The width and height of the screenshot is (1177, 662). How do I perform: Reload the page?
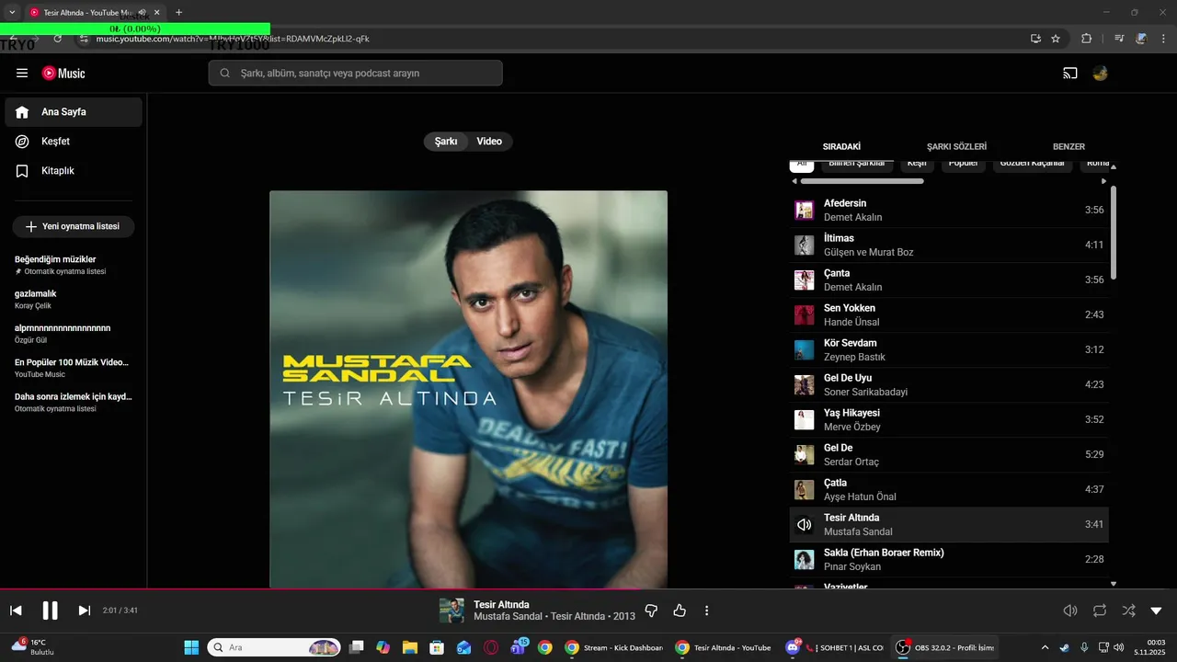point(57,39)
